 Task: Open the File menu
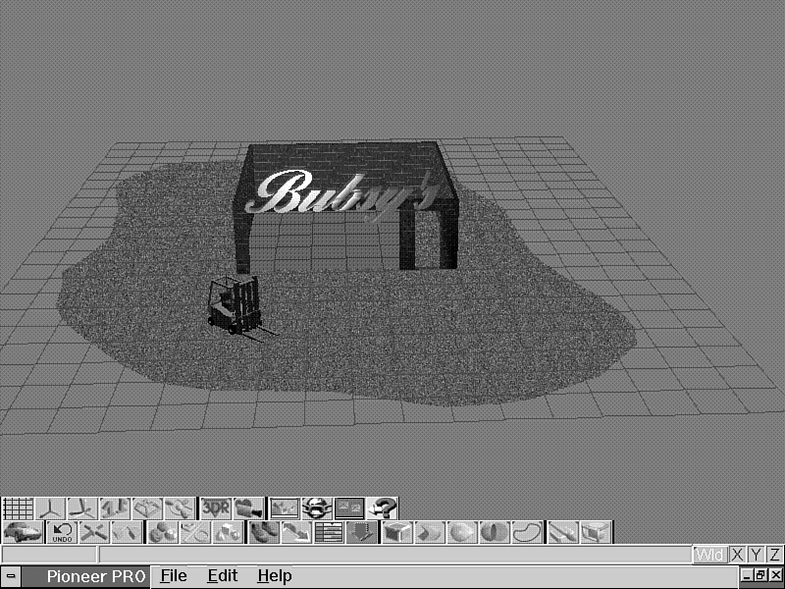point(174,576)
